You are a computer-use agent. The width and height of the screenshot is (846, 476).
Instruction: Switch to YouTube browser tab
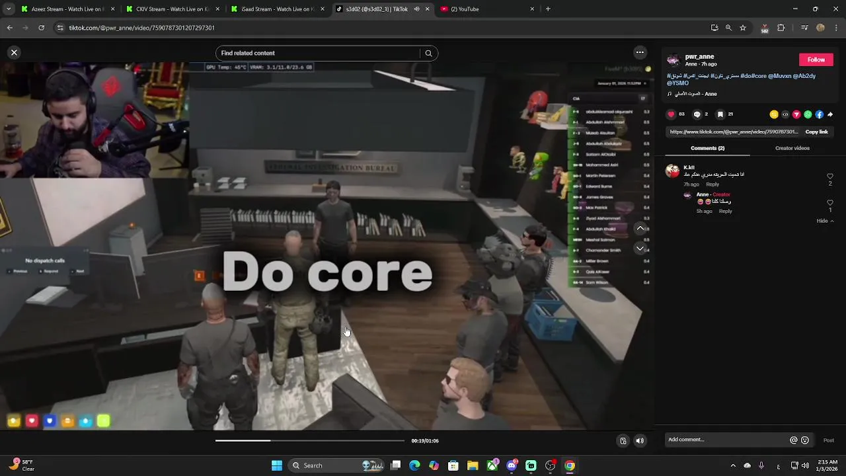(x=488, y=9)
